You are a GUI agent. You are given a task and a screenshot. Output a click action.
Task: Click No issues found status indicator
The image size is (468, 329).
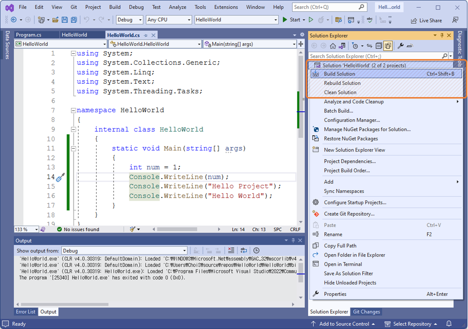click(78, 229)
